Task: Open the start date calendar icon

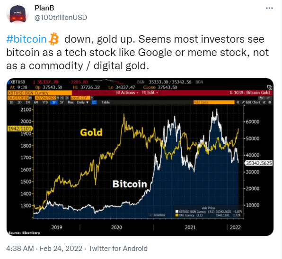Action: click(x=30, y=98)
